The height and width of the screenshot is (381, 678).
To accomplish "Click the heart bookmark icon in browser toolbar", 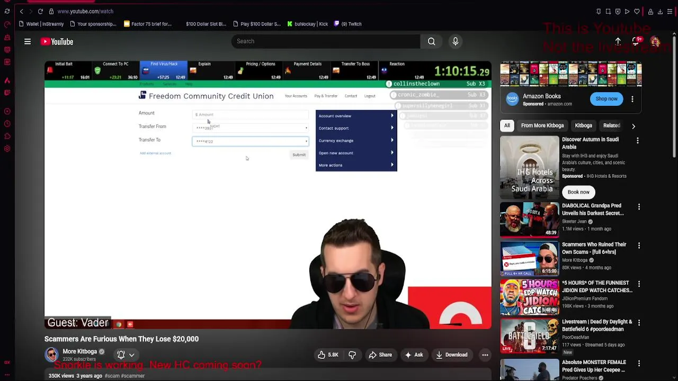I will 637,11.
